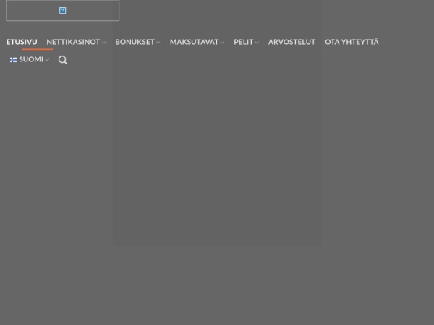Expand the Maksutavat dropdown chevron
The width and height of the screenshot is (434, 325).
222,43
